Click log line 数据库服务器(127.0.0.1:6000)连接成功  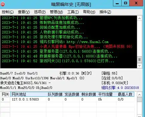click(x=59, y=56)
